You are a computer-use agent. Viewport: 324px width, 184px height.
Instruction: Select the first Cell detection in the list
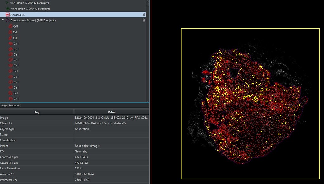(16, 26)
